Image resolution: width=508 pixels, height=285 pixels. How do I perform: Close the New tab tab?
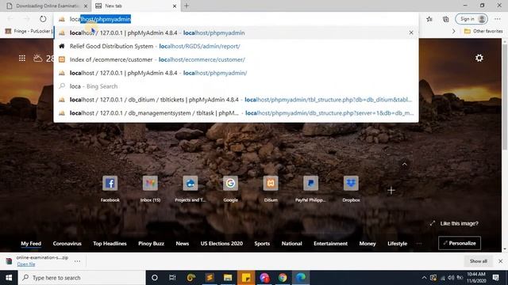175,6
